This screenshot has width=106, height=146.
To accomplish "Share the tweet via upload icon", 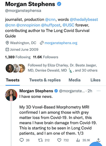I will [x=98, y=140].
